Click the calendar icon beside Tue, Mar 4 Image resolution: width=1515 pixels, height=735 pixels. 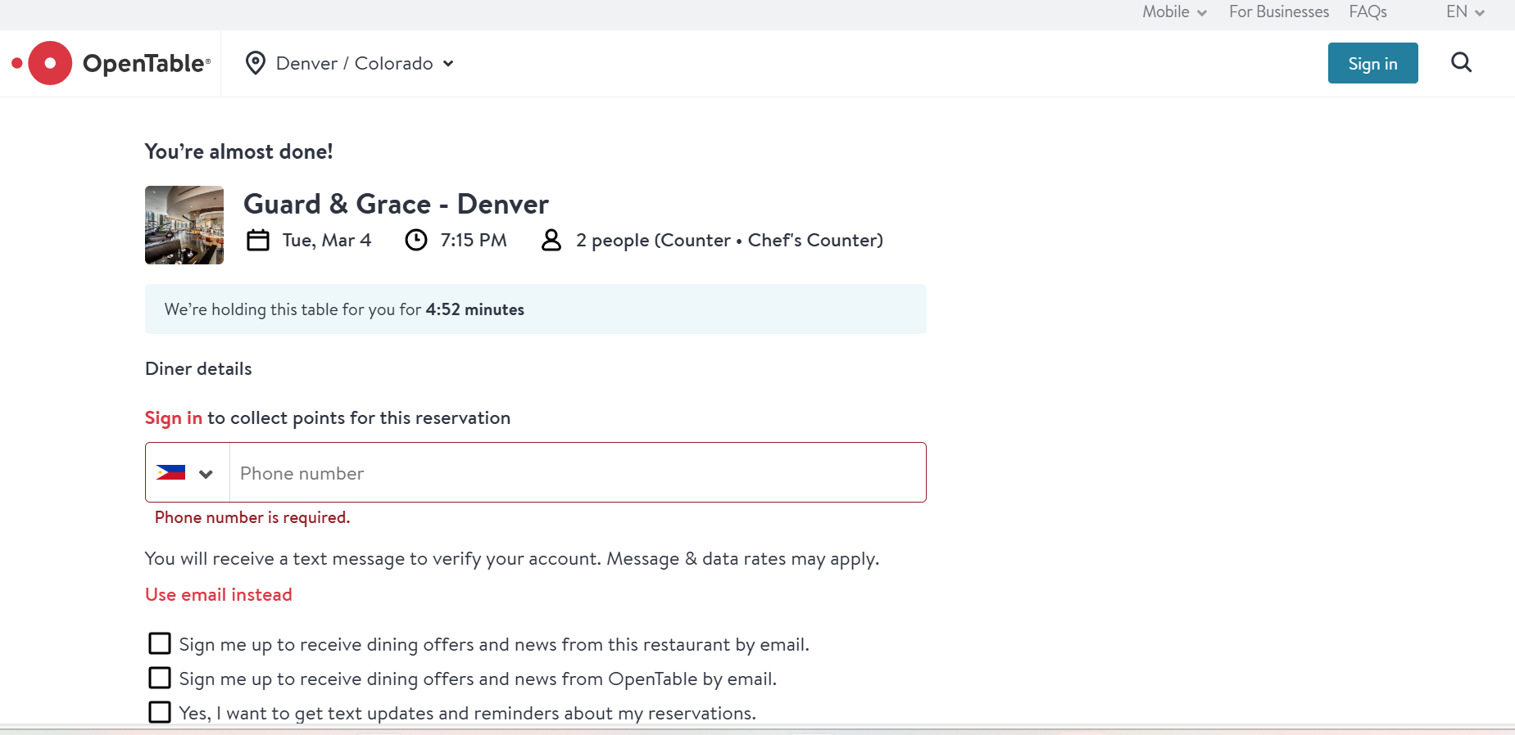tap(258, 240)
